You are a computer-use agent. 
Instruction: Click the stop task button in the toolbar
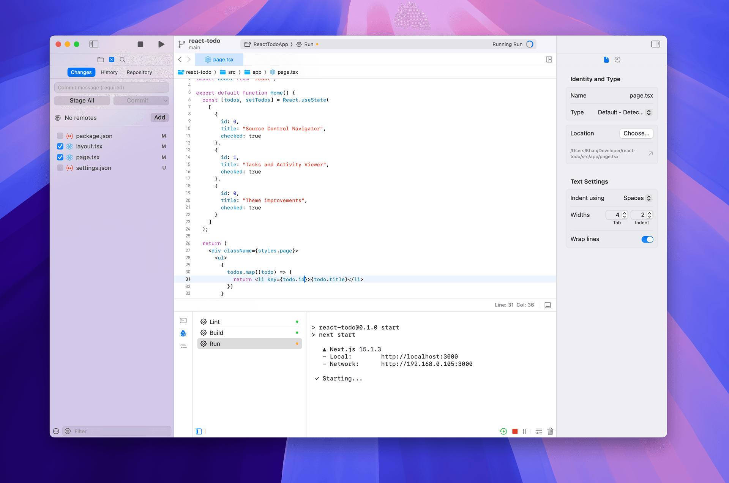click(x=140, y=44)
